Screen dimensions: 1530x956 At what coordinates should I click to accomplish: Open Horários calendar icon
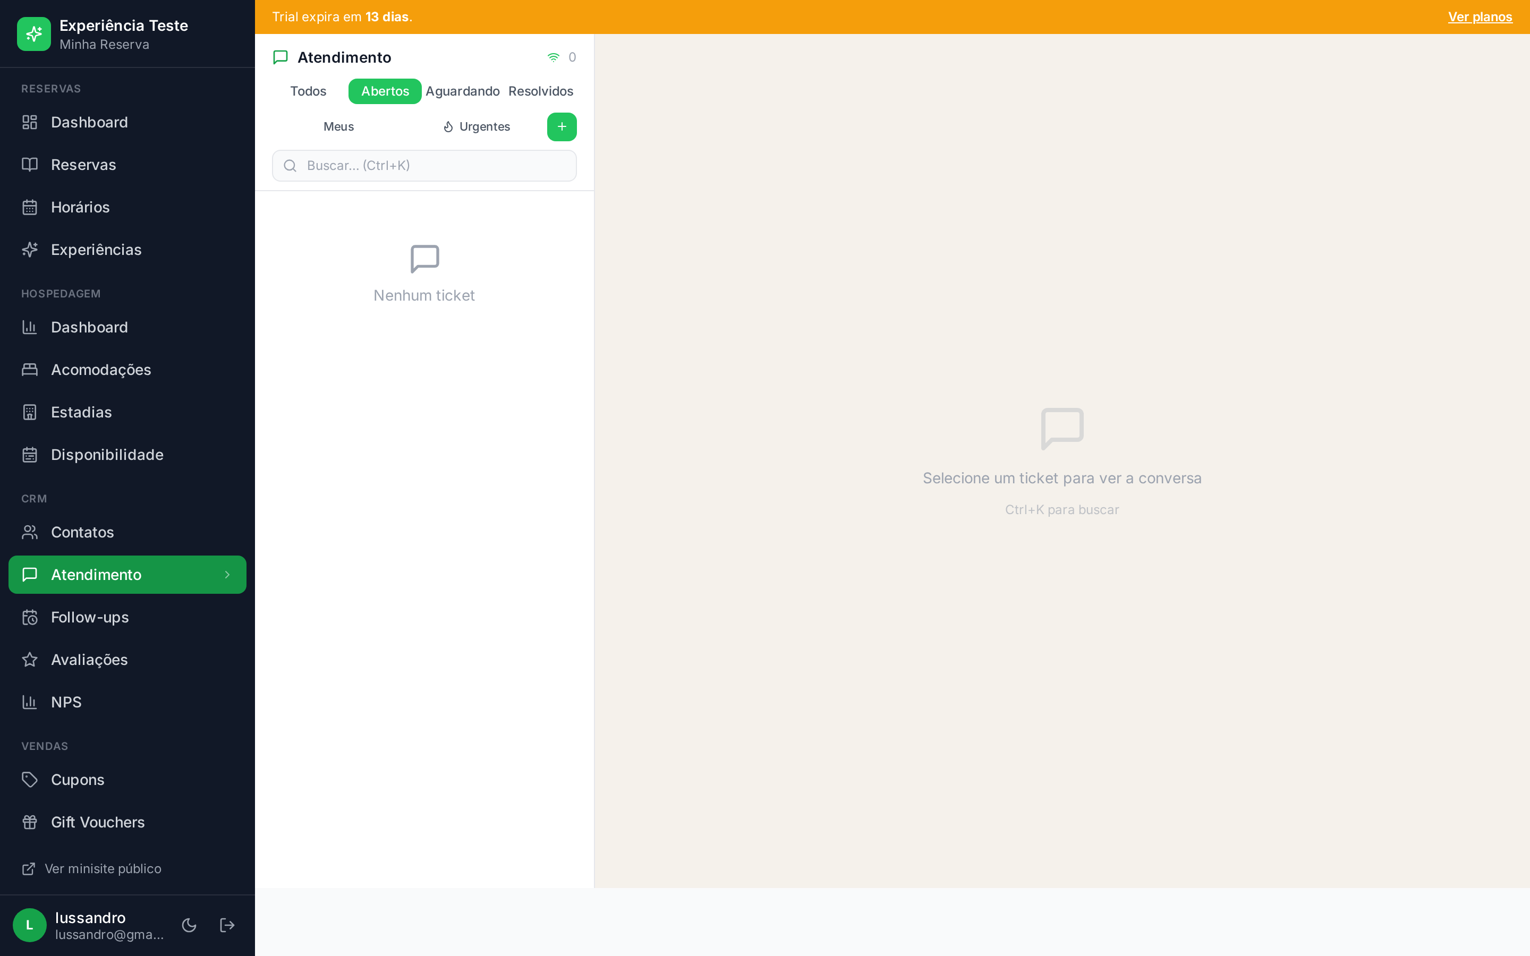[30, 207]
